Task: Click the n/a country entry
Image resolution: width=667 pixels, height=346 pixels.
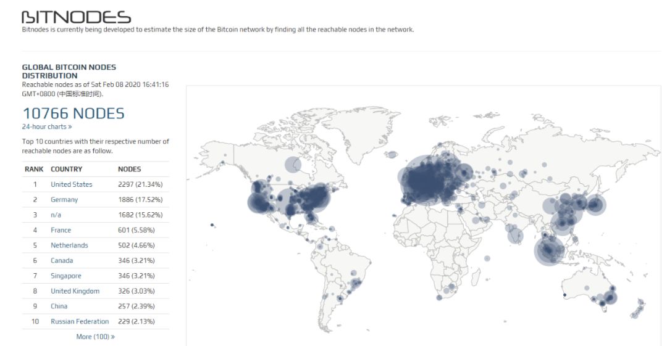Action: pyautogui.click(x=56, y=215)
